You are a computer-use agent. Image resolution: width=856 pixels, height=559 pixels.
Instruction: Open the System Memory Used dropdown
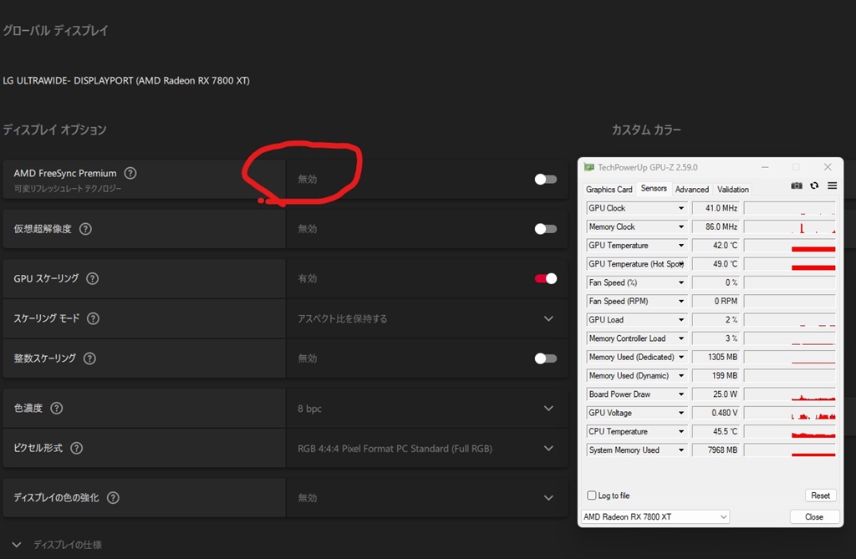coord(680,450)
